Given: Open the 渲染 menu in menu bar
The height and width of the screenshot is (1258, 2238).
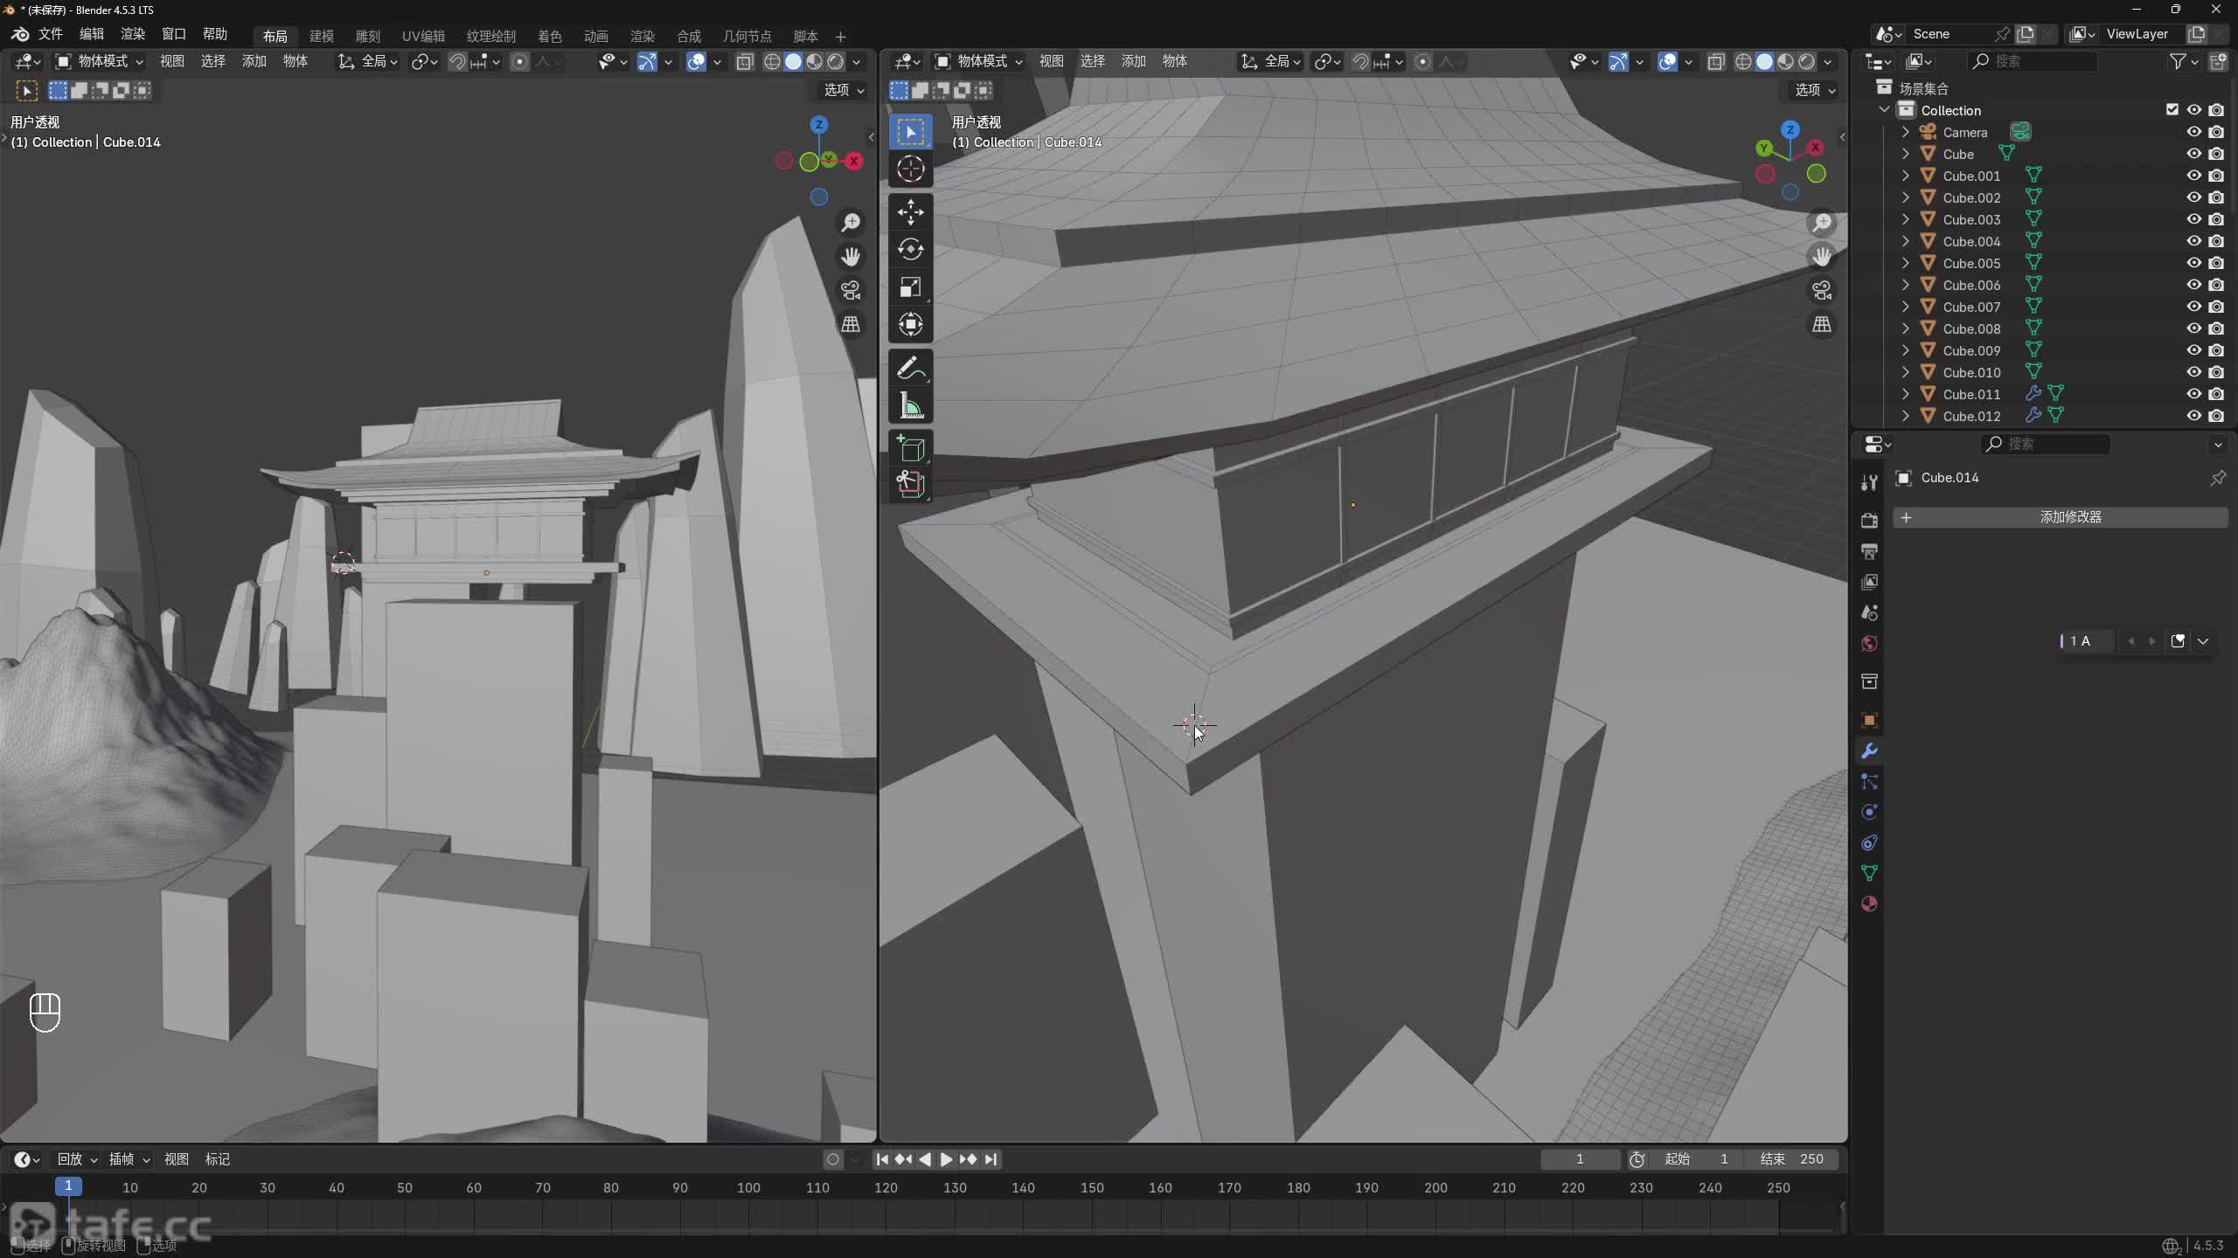Looking at the screenshot, I should (133, 34).
